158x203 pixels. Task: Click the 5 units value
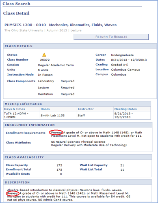[x=43, y=70]
